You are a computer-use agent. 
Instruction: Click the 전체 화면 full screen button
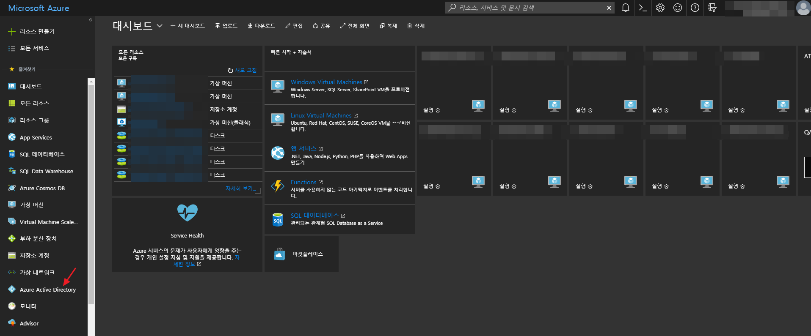[x=355, y=26]
